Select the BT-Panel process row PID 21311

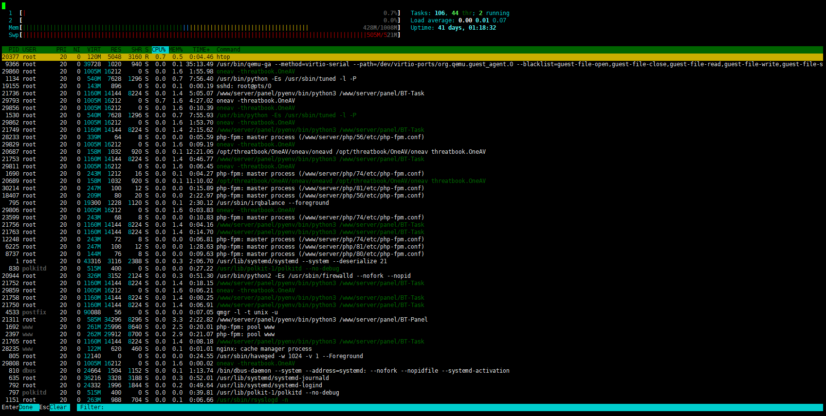click(x=412, y=320)
